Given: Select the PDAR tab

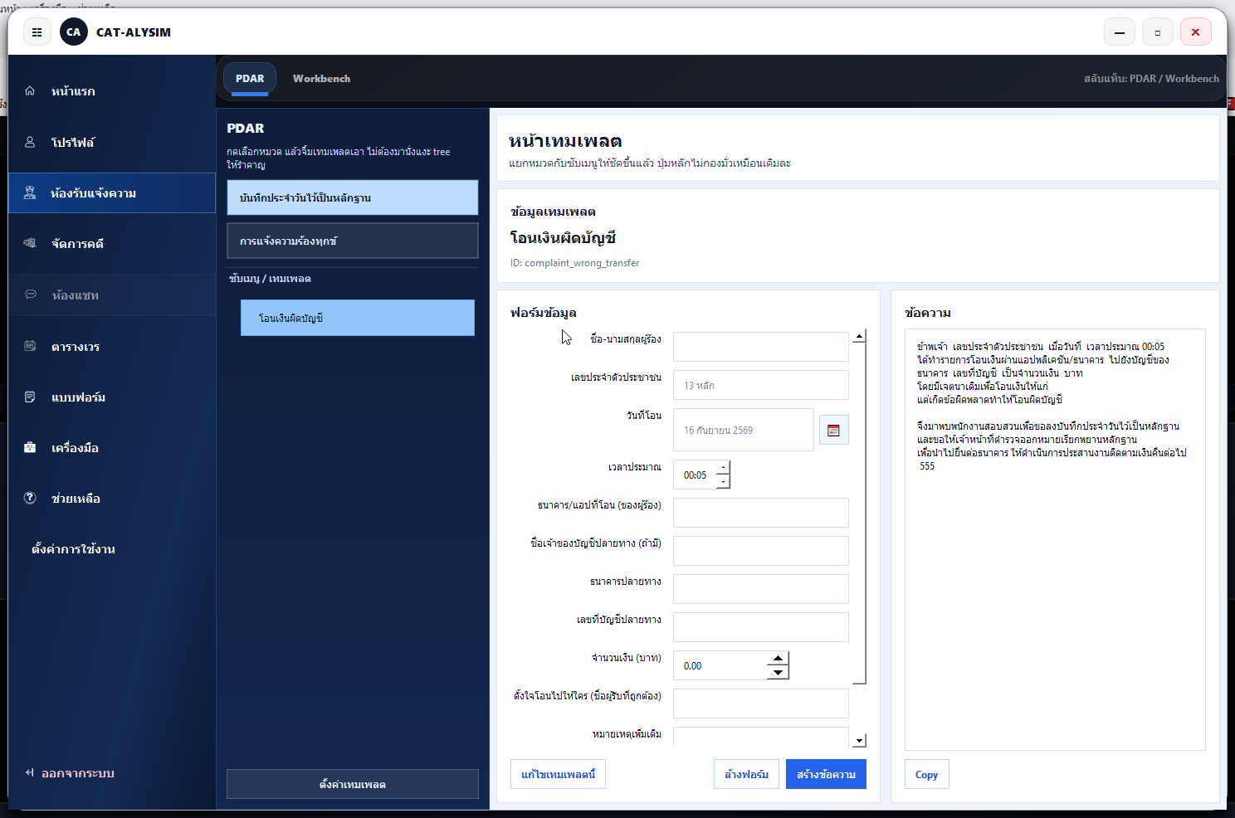Looking at the screenshot, I should coord(250,79).
